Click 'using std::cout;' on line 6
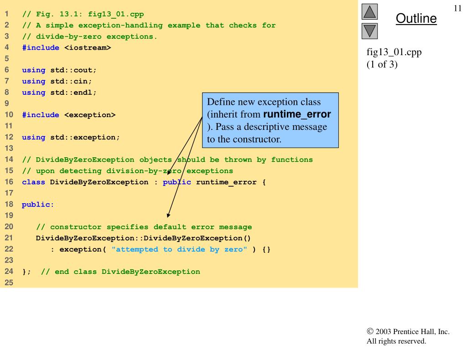Screen dimensions: 467x350 tap(59, 70)
